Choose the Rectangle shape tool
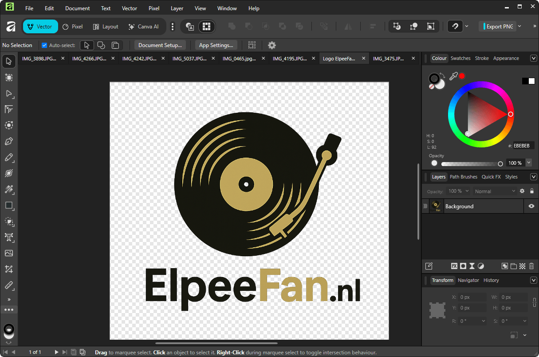539x357 pixels. click(8, 206)
